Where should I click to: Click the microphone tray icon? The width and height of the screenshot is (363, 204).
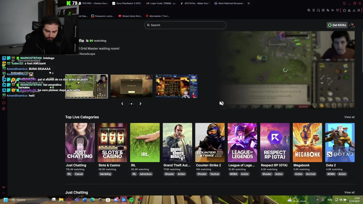pyautogui.click(x=323, y=200)
